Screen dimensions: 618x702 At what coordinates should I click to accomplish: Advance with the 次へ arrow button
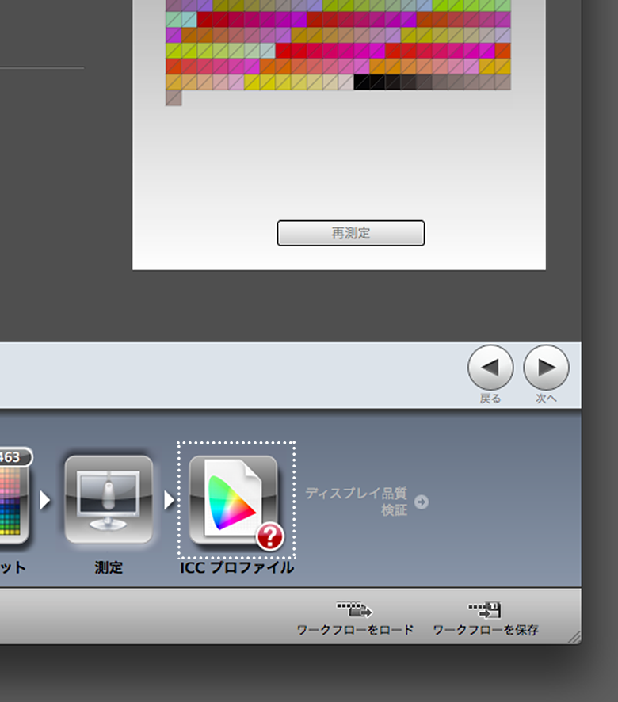(x=547, y=368)
